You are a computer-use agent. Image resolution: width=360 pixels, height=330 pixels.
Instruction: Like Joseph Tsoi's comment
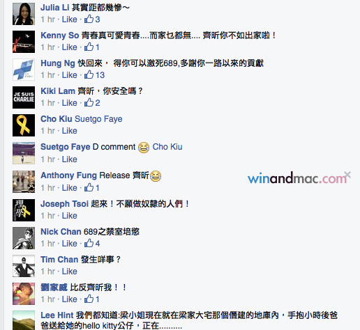(69, 216)
